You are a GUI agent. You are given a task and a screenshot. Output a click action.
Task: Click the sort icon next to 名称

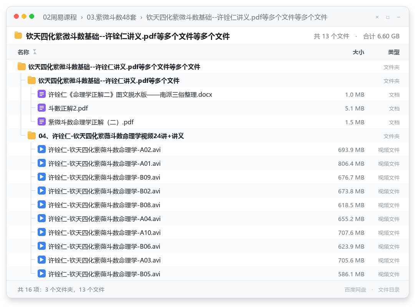coord(35,52)
